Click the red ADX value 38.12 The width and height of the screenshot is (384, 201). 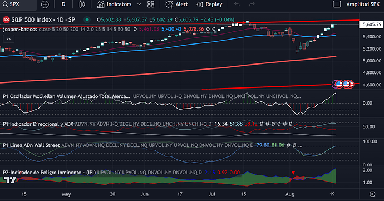pos(251,124)
